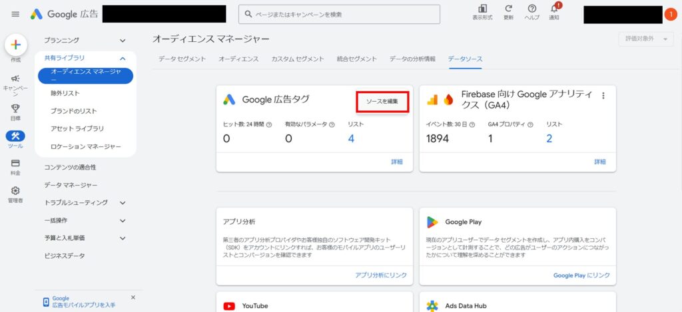Click the 作成 plus button

coord(16,45)
